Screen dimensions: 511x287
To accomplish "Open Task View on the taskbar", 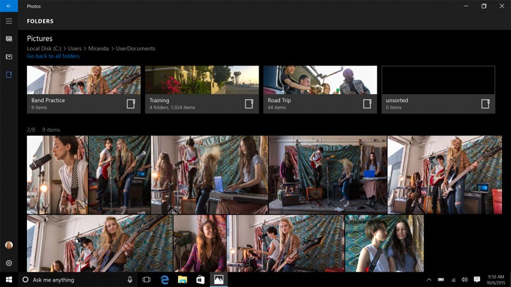I will click(x=147, y=280).
